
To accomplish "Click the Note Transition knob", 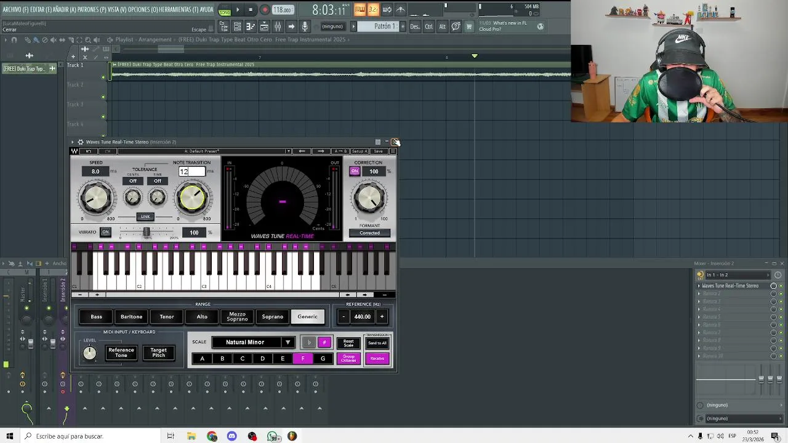I will [192, 198].
